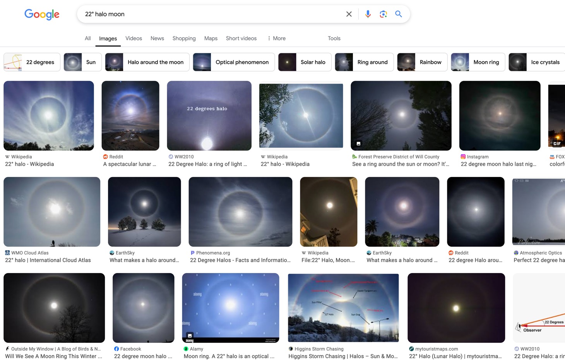Open the '22° halo | International Cloud Atlas' link
Screen dimensions: 565x364
[48, 260]
